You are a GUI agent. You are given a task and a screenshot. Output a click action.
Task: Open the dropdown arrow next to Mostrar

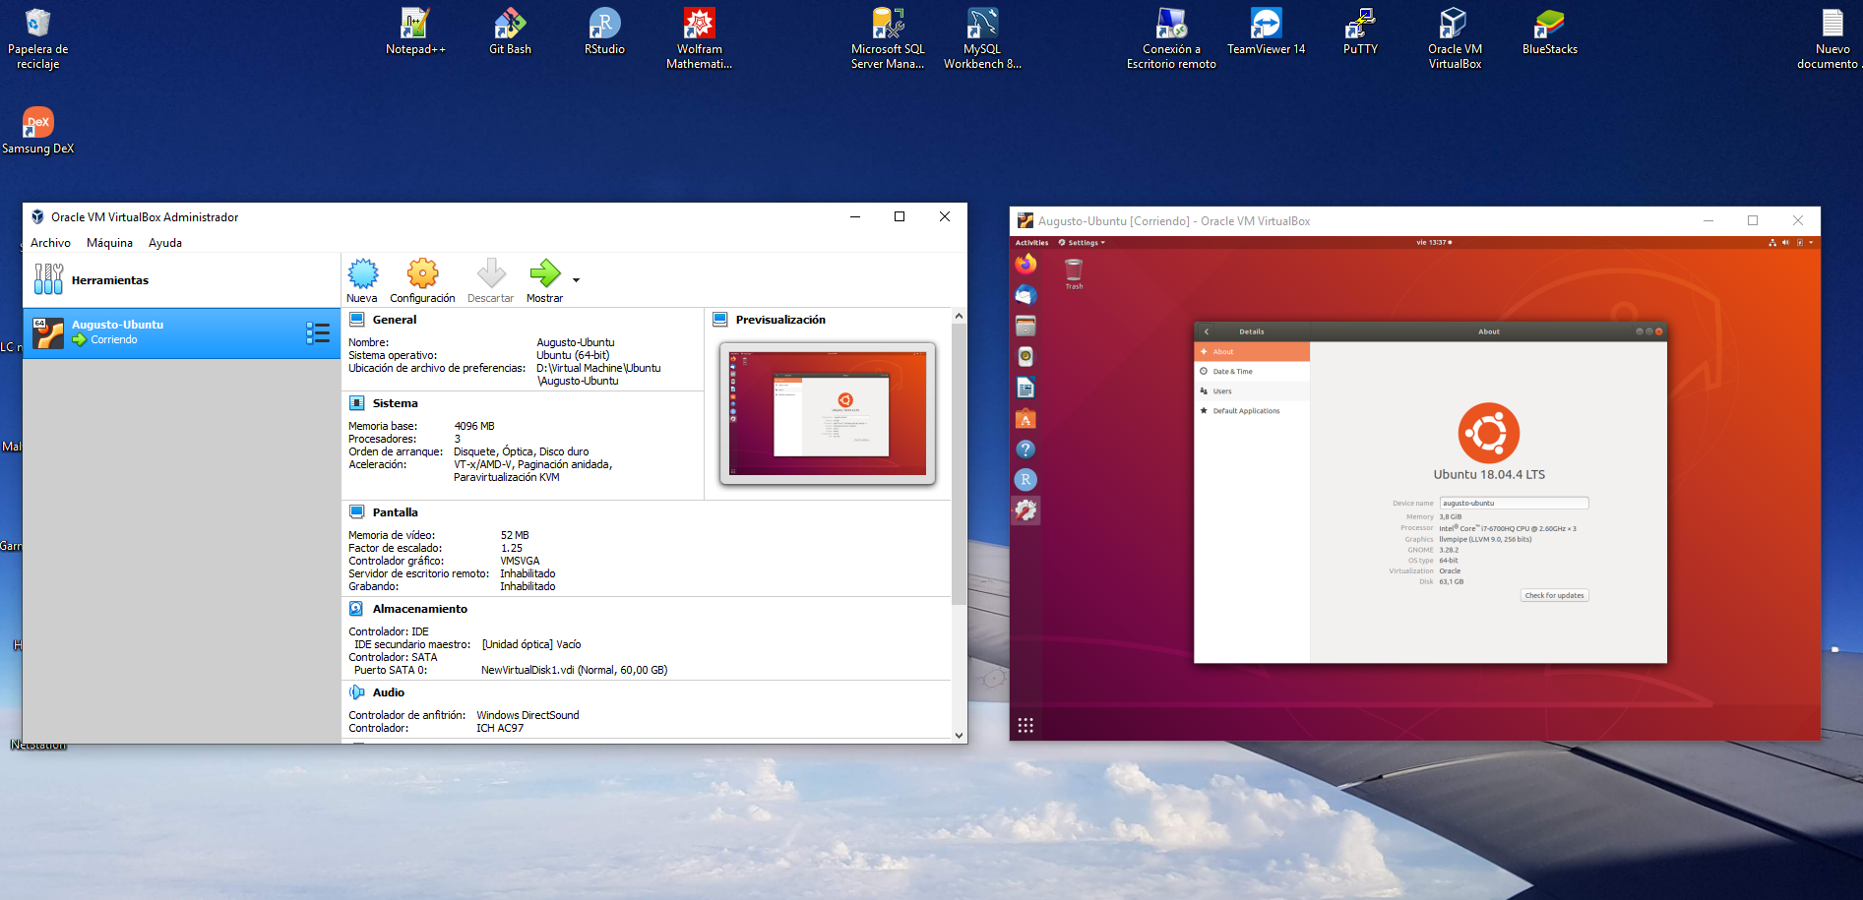click(x=576, y=280)
